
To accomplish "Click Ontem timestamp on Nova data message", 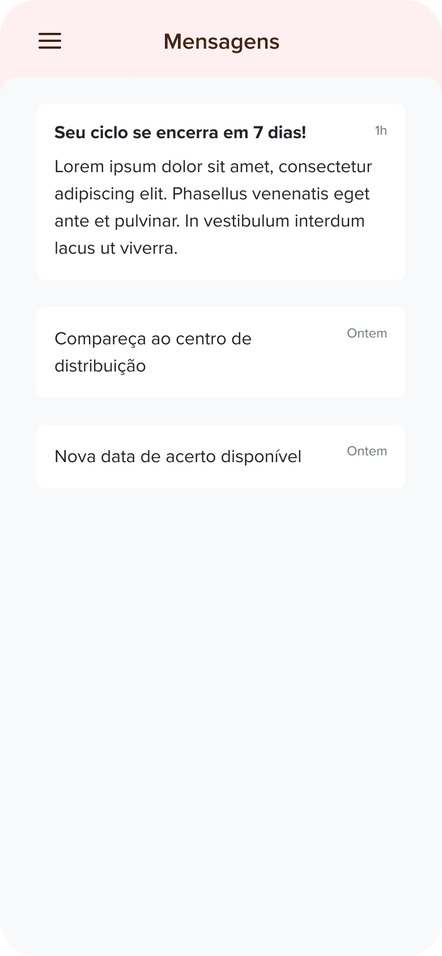I will tap(367, 451).
